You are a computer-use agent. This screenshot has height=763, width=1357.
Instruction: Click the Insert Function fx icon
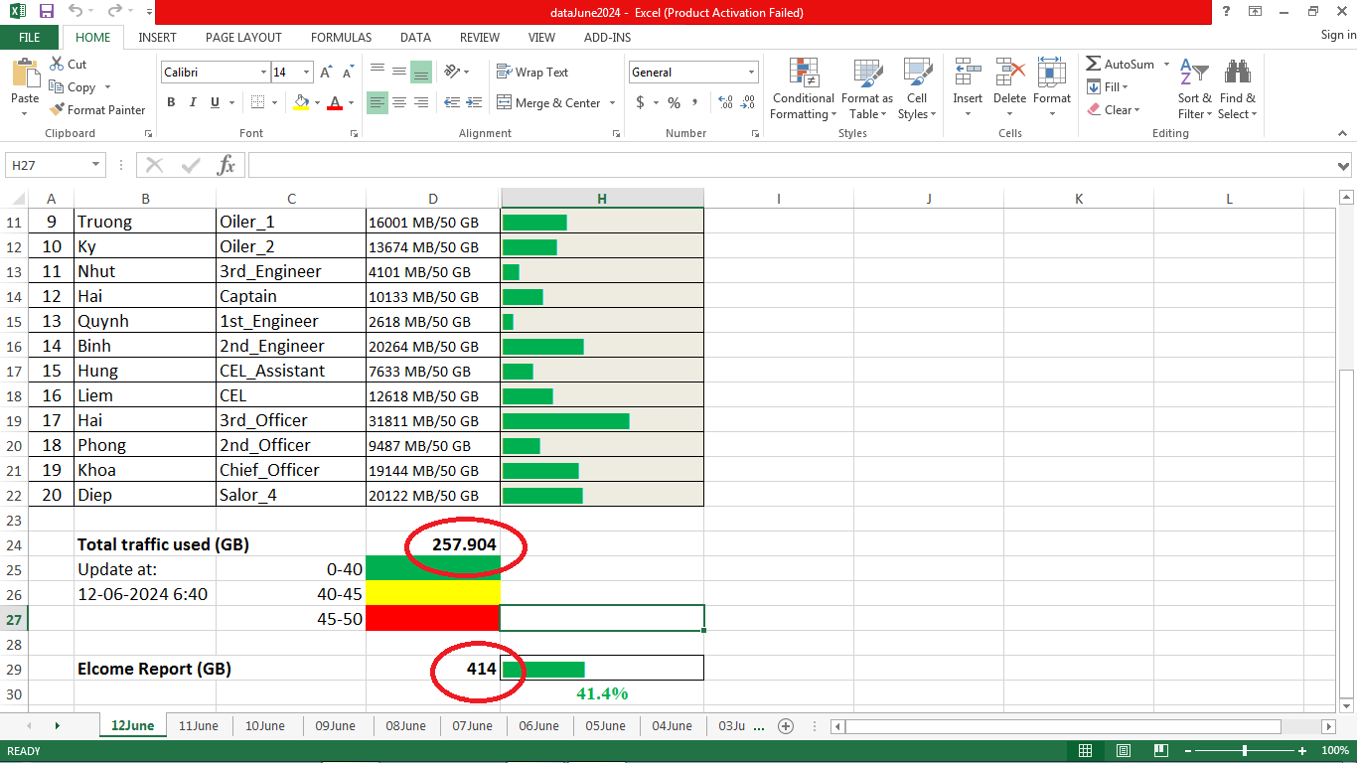click(x=226, y=165)
